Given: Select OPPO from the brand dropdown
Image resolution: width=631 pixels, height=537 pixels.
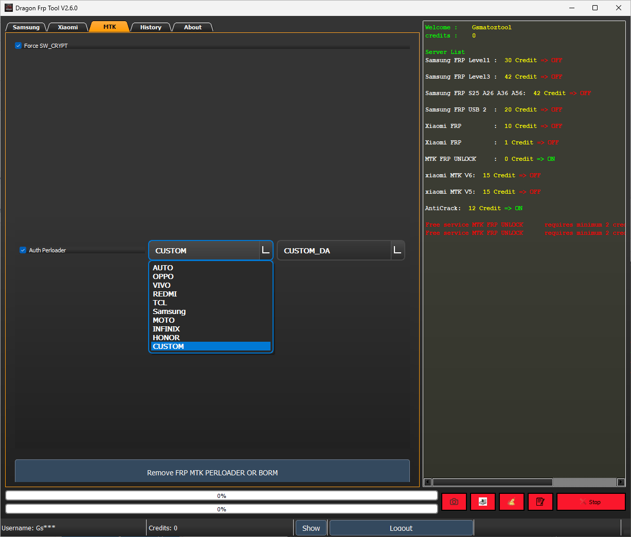Looking at the screenshot, I should [163, 276].
